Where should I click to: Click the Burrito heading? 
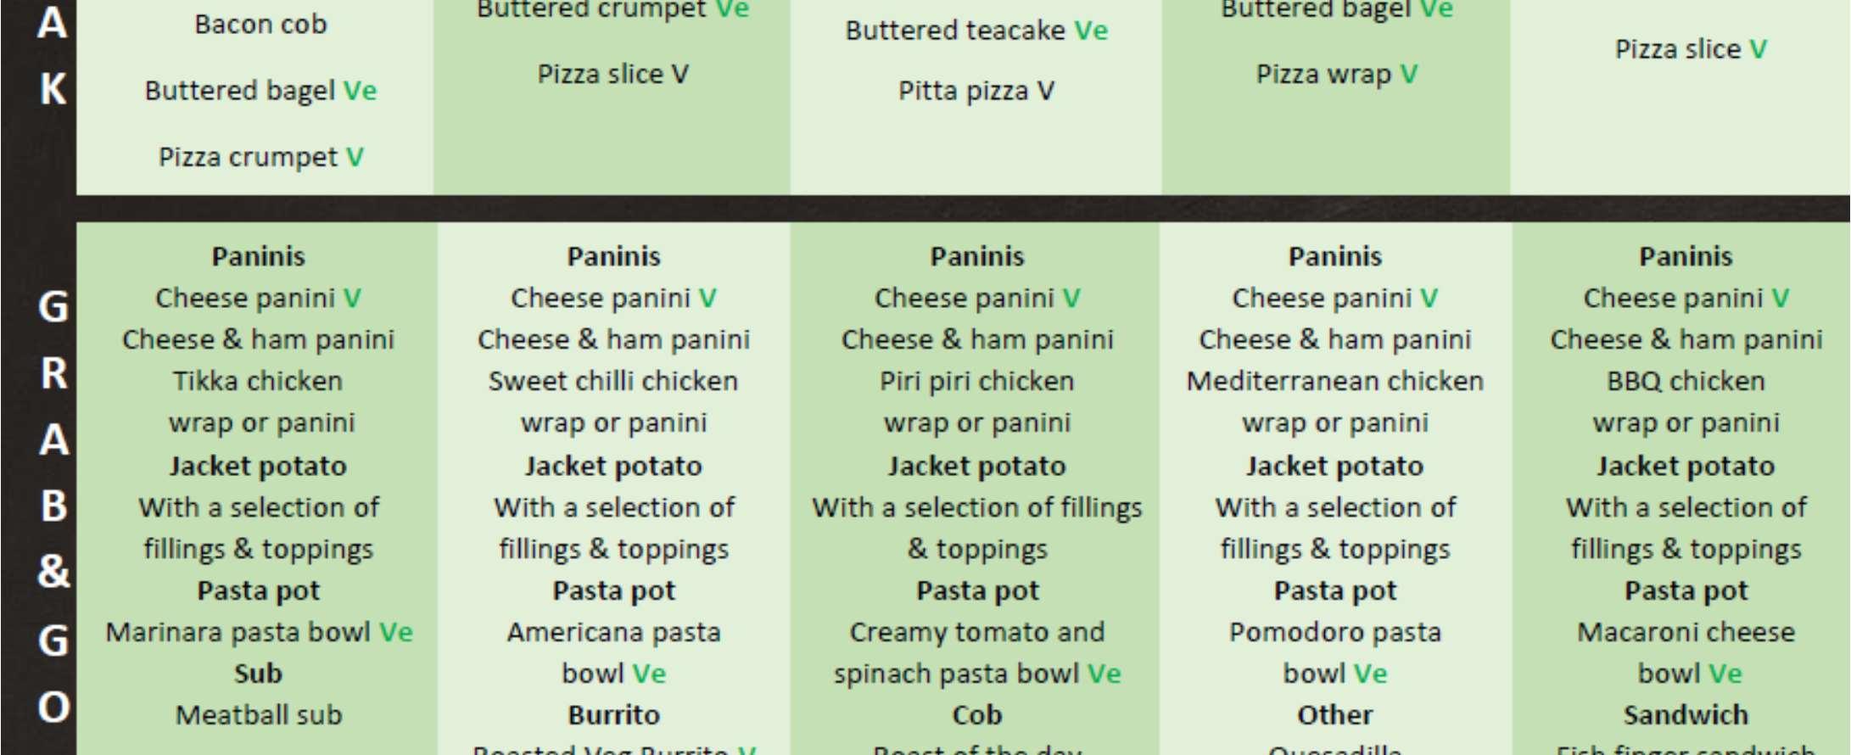tap(613, 715)
